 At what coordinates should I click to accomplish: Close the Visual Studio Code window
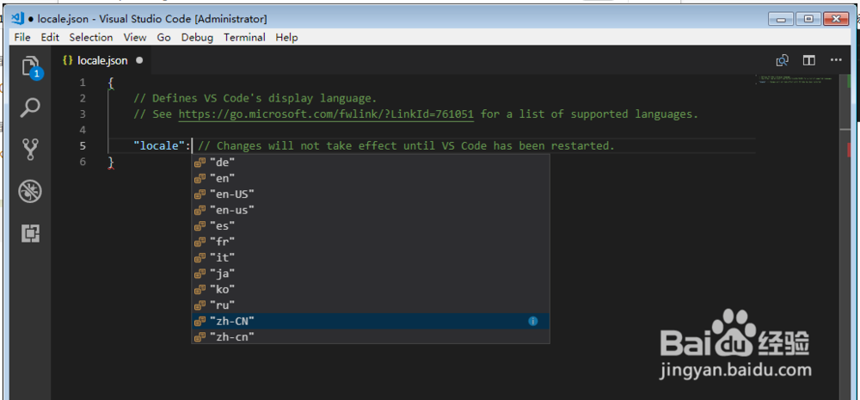click(x=837, y=19)
